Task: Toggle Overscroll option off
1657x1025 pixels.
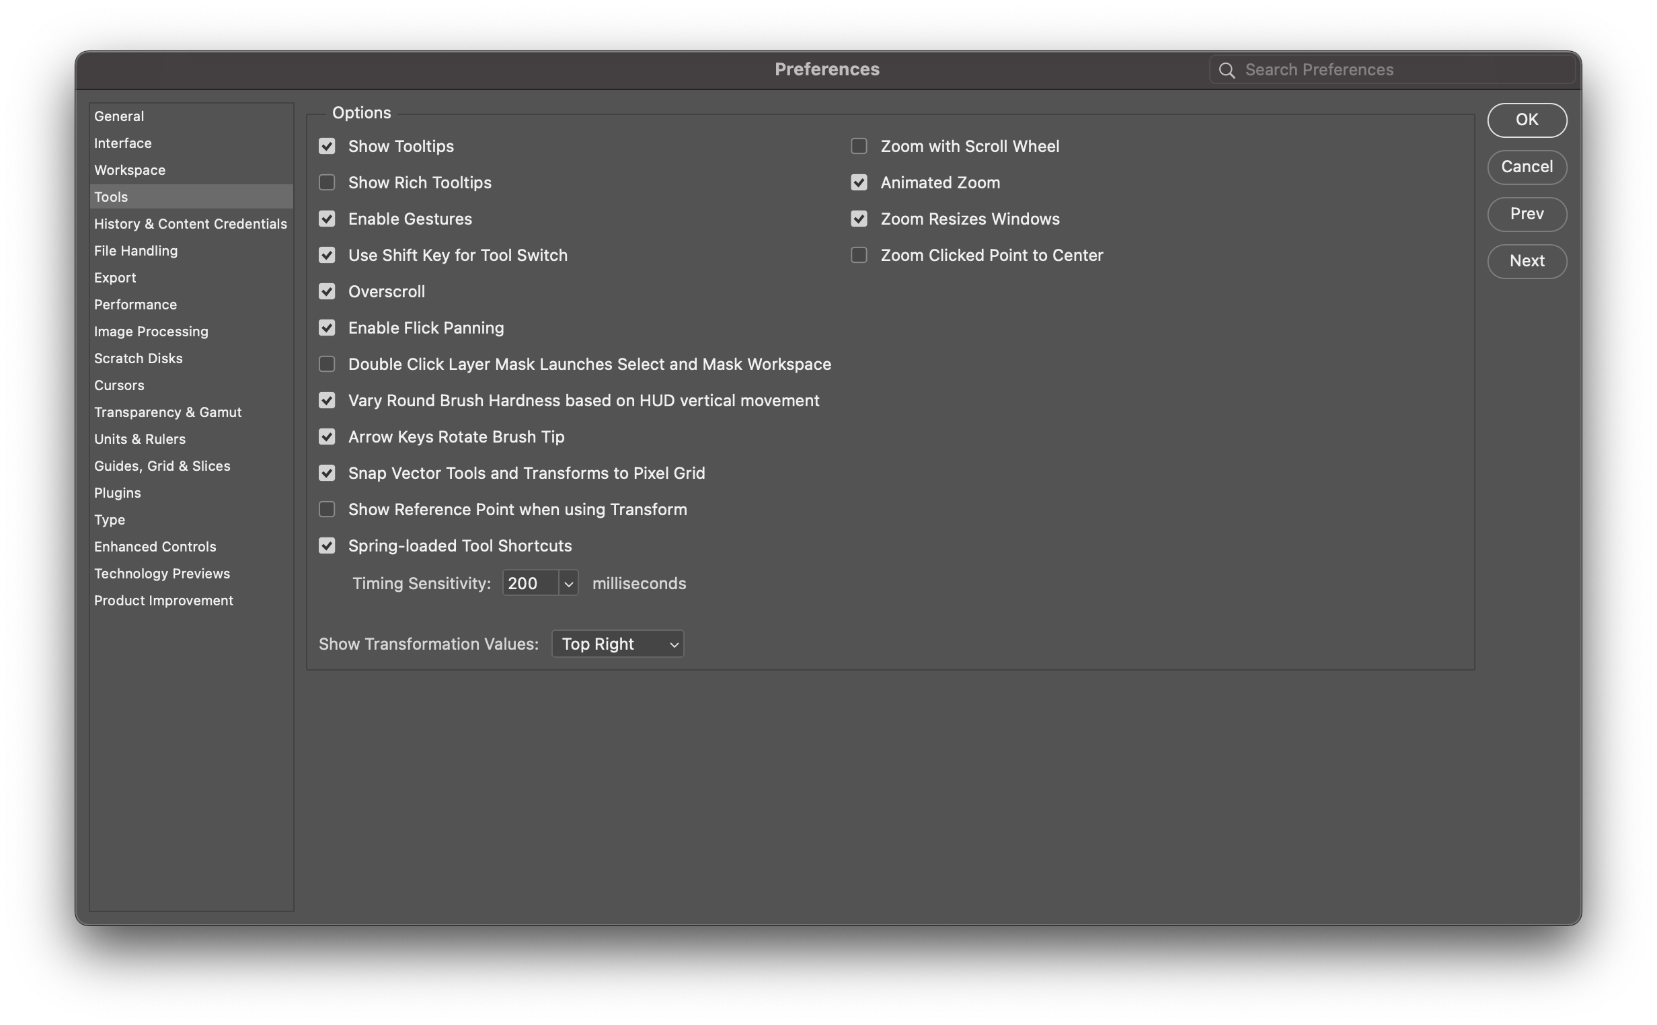Action: (327, 291)
